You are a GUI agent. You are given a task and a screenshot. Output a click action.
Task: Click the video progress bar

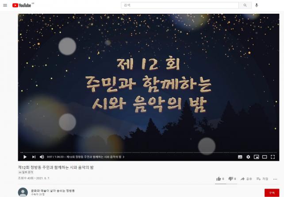pyautogui.click(x=149, y=153)
